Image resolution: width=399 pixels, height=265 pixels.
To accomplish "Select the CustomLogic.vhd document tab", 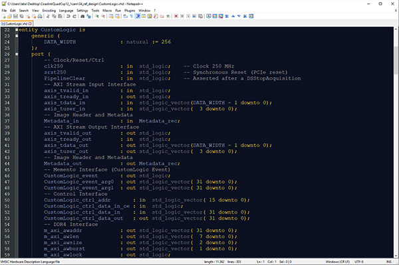I will 17,24.
